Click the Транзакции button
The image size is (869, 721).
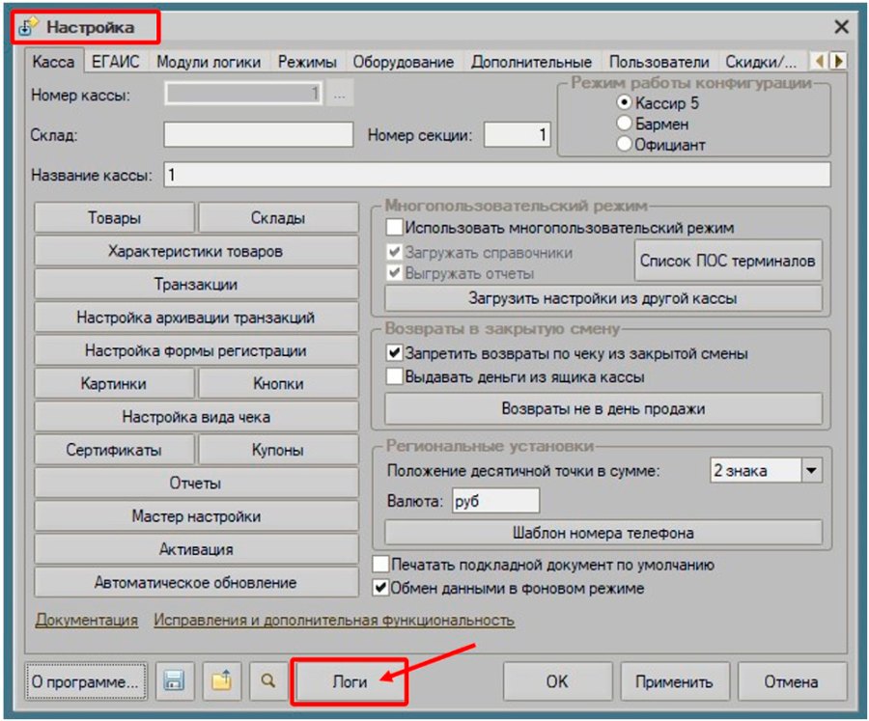point(196,285)
